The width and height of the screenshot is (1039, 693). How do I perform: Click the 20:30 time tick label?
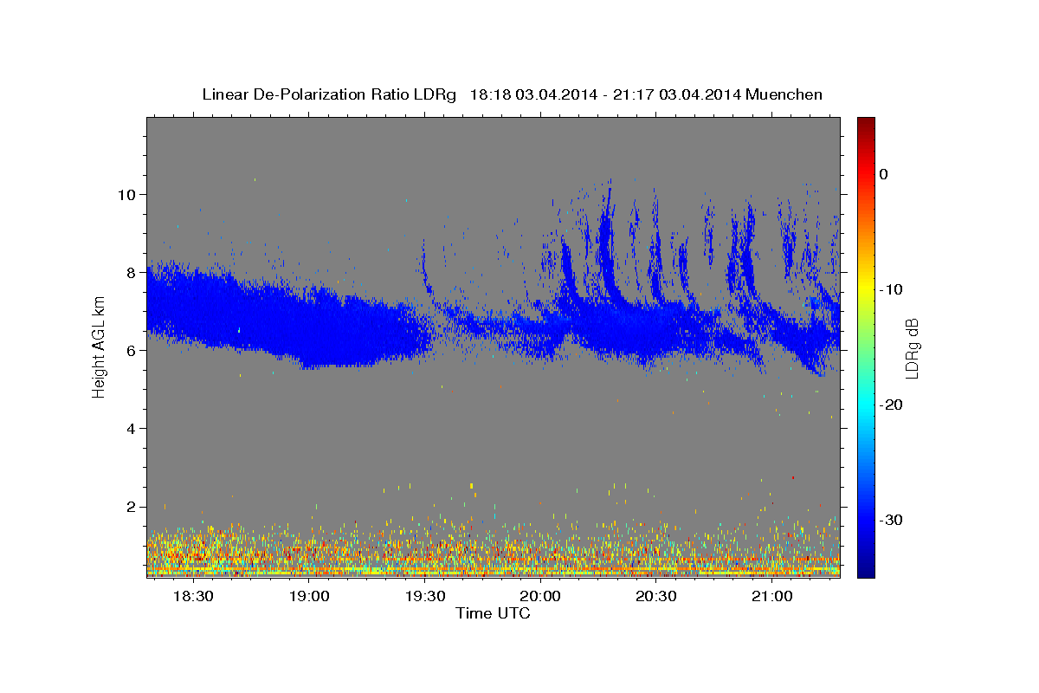pyautogui.click(x=655, y=597)
